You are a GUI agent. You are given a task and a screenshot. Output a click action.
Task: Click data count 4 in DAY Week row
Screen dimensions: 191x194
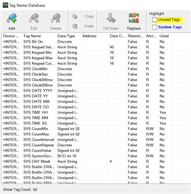(110, 161)
